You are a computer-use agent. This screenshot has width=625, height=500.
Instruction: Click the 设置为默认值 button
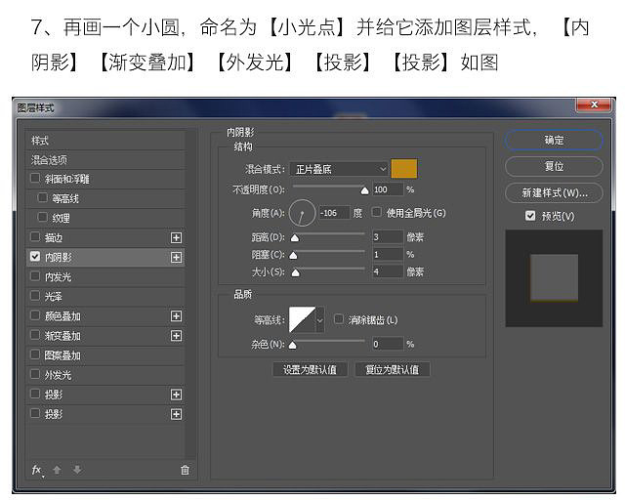point(310,369)
